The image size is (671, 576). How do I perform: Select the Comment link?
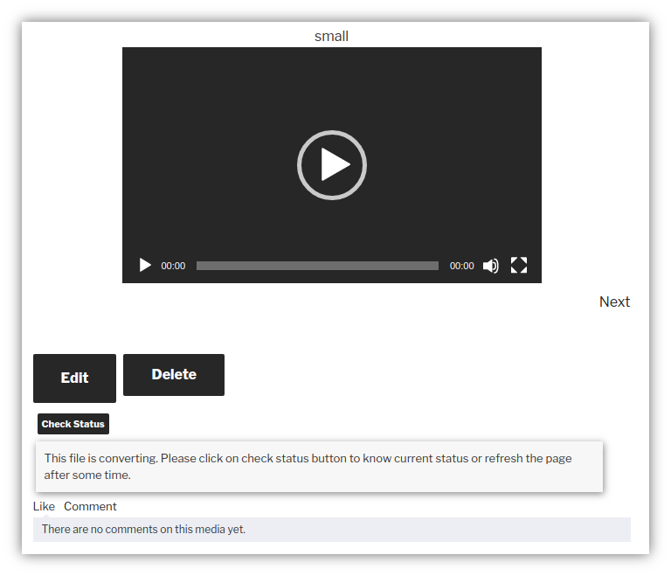click(x=90, y=506)
